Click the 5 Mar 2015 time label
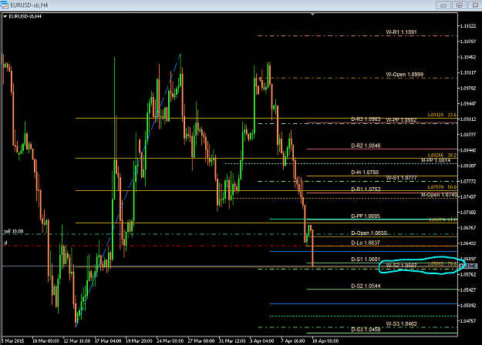Viewport: 482px width, 345px height. click(12, 340)
